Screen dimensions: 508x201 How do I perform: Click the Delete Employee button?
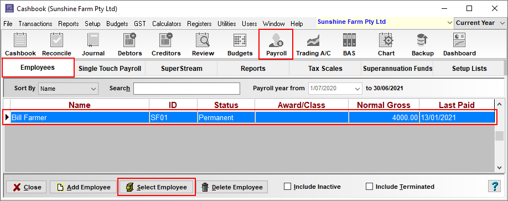tap(232, 187)
